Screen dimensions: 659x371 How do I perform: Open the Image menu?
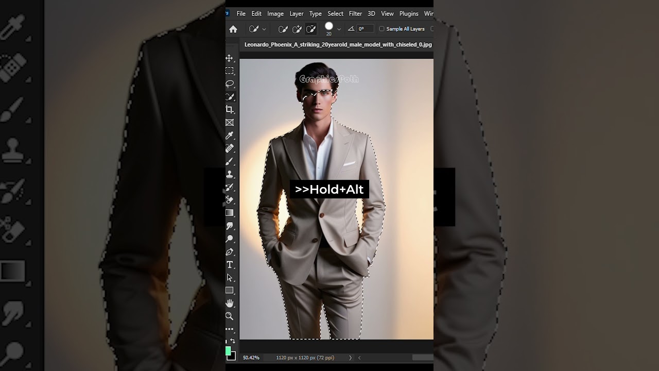pos(275,14)
